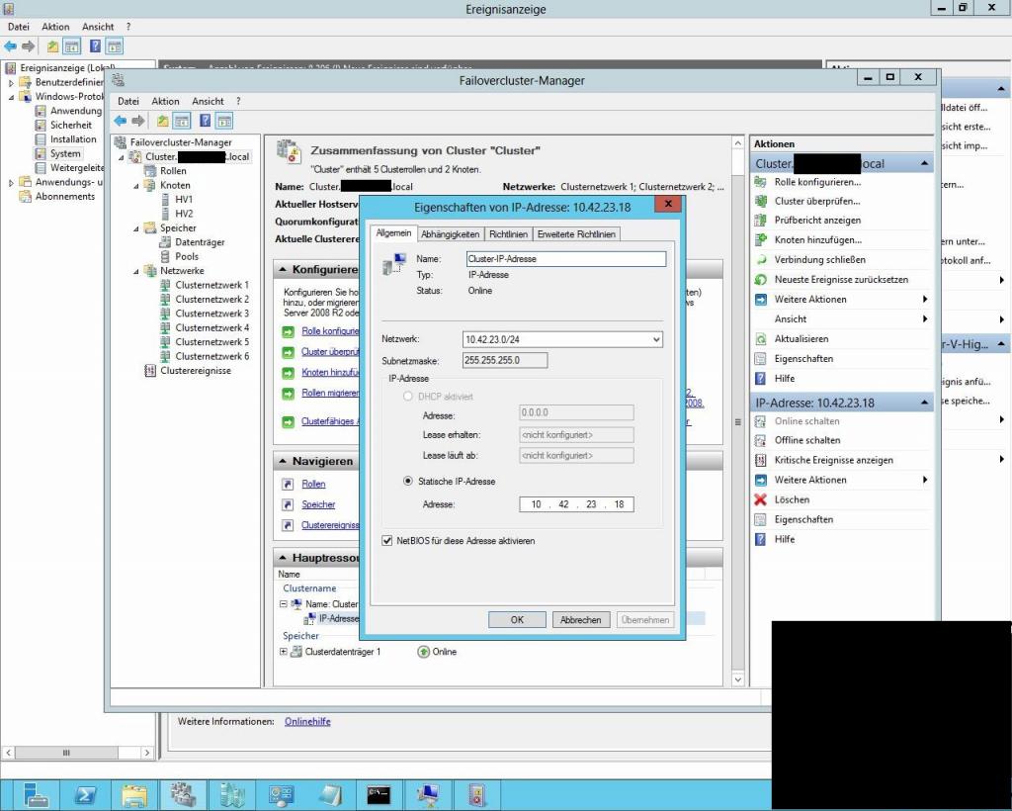Click the Kritische Ereignisse anzeigen icon
The height and width of the screenshot is (811, 1012).
coord(761,460)
